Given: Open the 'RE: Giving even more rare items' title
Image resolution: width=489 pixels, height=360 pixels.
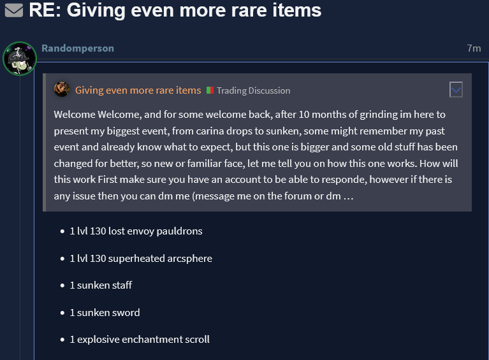Looking at the screenshot, I should (x=175, y=10).
